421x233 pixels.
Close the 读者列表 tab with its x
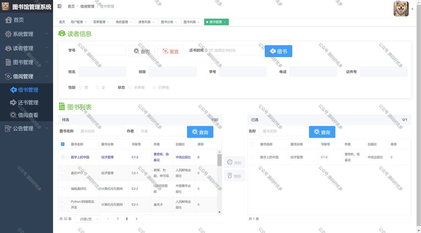coord(153,22)
